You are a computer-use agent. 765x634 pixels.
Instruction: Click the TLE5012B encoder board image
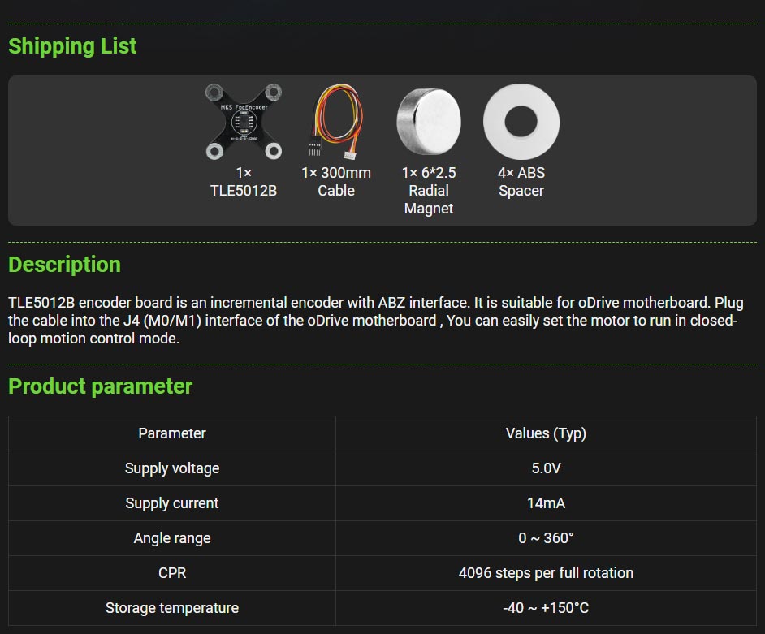click(244, 122)
